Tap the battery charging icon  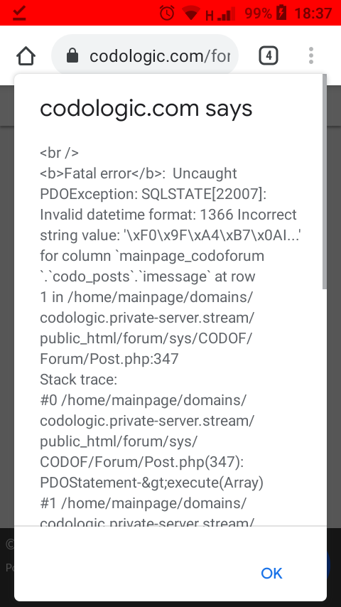tap(281, 14)
